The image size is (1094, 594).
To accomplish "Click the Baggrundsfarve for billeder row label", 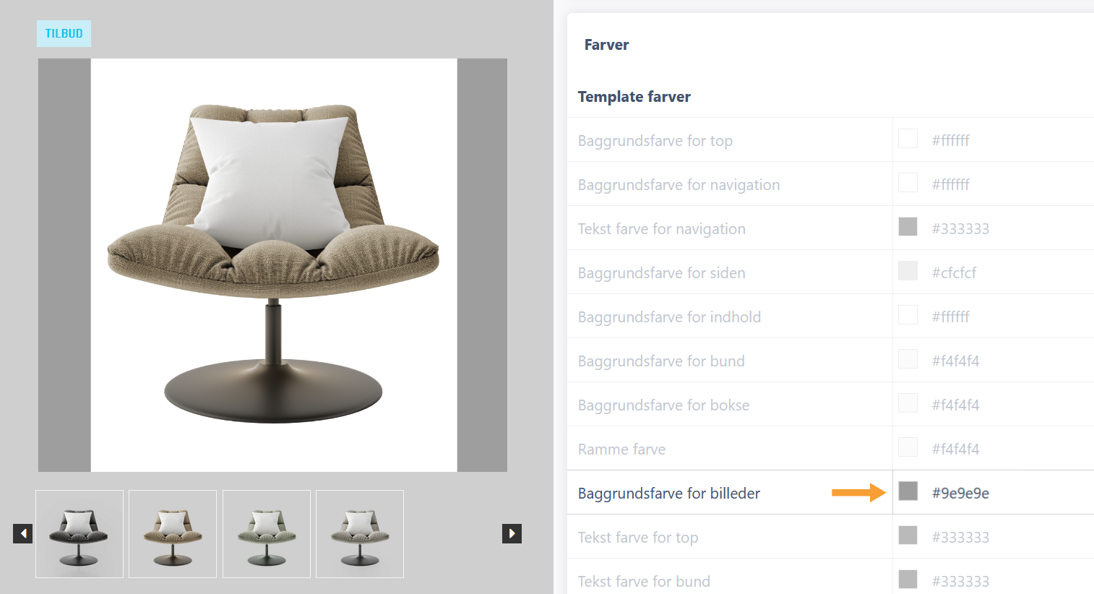I will click(669, 494).
